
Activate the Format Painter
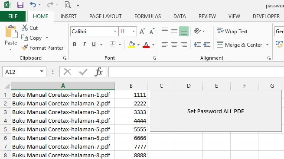click(42, 48)
